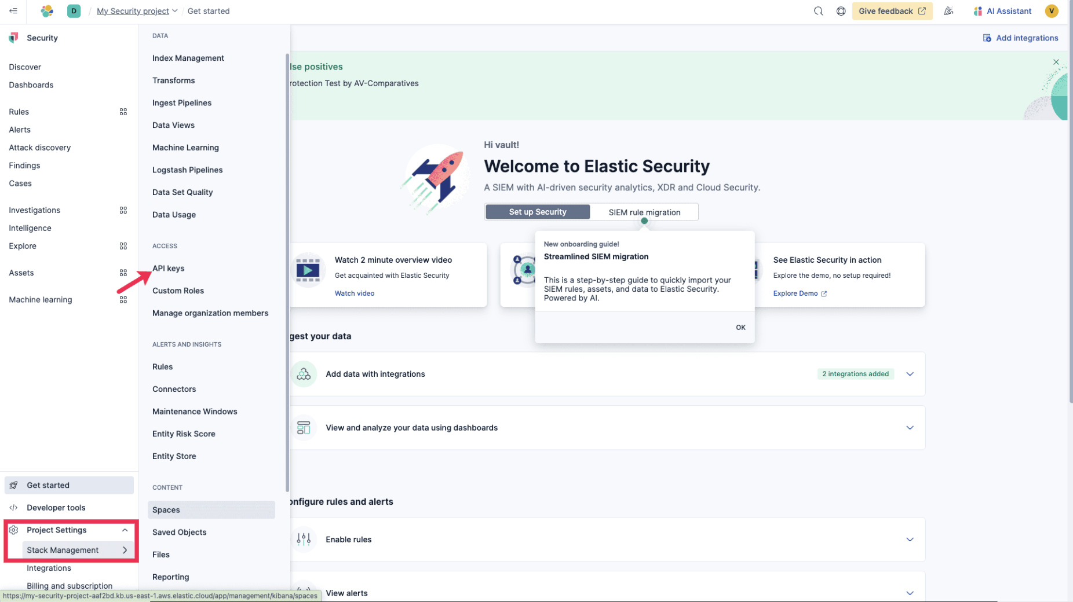Click the green D deployment avatar

tap(74, 11)
